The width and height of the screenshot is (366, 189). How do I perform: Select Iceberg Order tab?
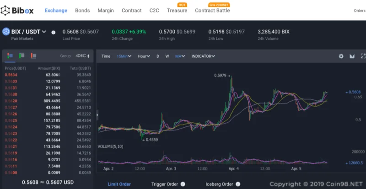coord(219,184)
